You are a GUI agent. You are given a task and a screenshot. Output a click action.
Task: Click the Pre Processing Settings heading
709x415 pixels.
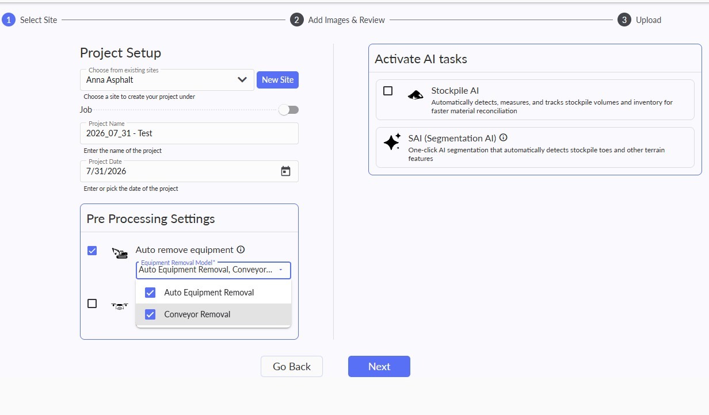(151, 219)
